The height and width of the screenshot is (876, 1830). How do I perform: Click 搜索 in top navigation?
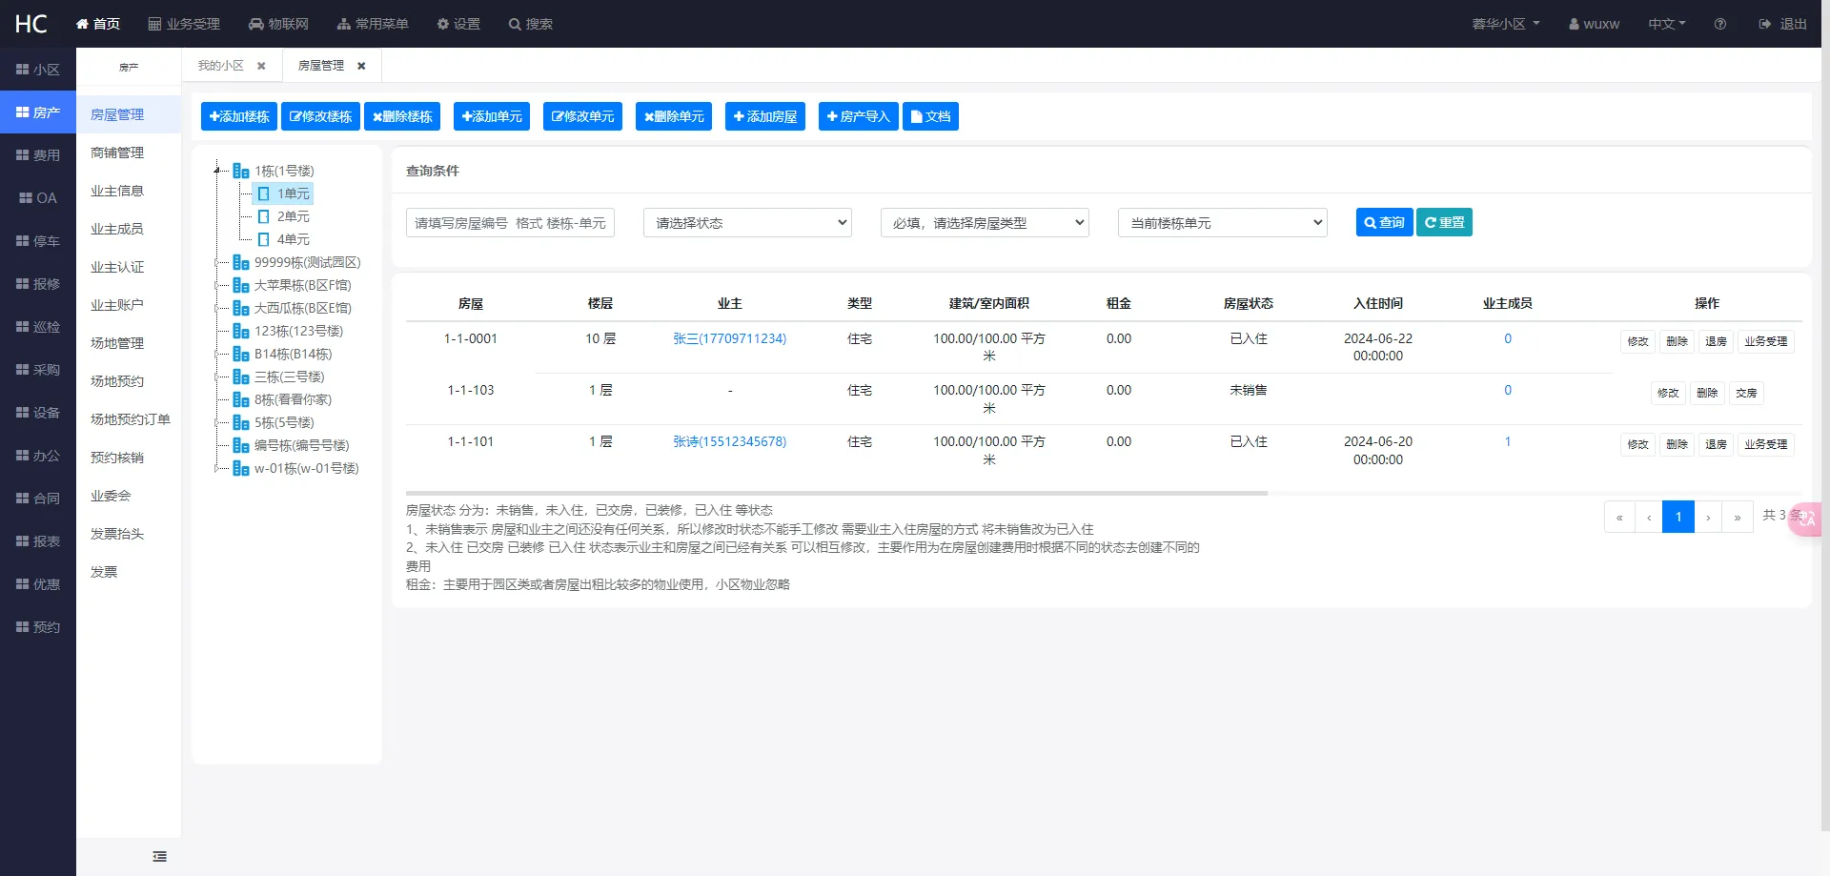[x=531, y=24]
